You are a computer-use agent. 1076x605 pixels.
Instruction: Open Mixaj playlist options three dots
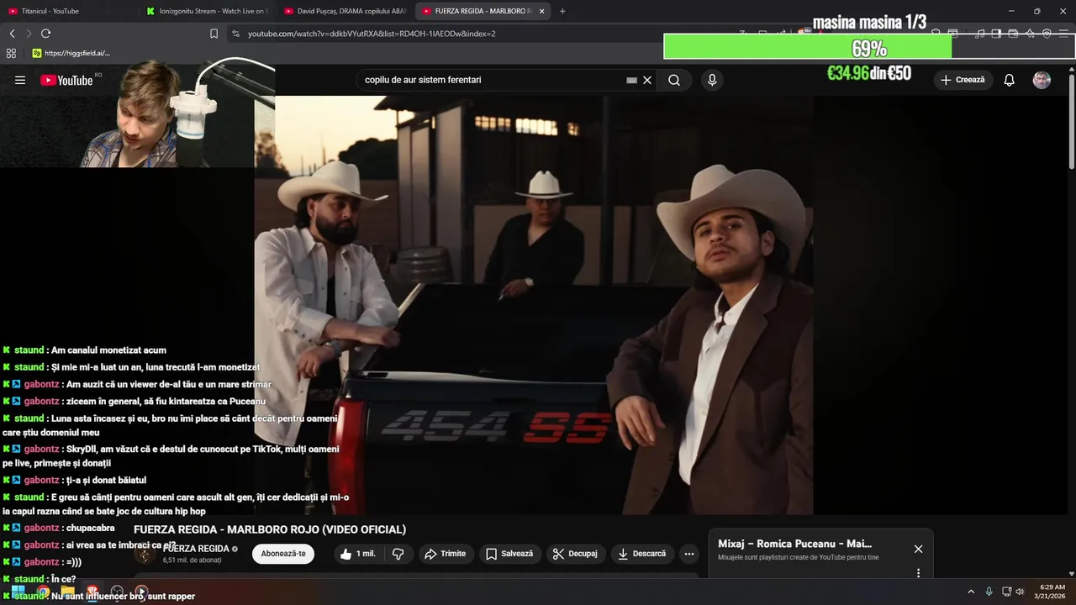[918, 573]
